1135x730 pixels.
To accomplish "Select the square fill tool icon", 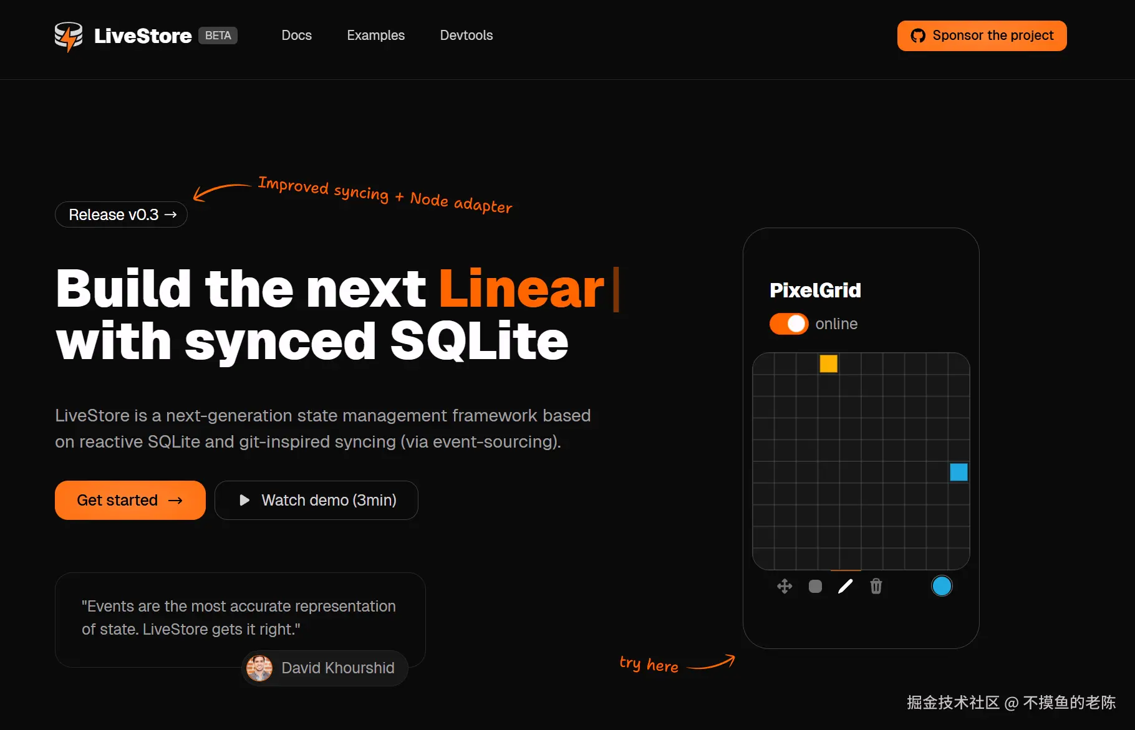I will 815,586.
